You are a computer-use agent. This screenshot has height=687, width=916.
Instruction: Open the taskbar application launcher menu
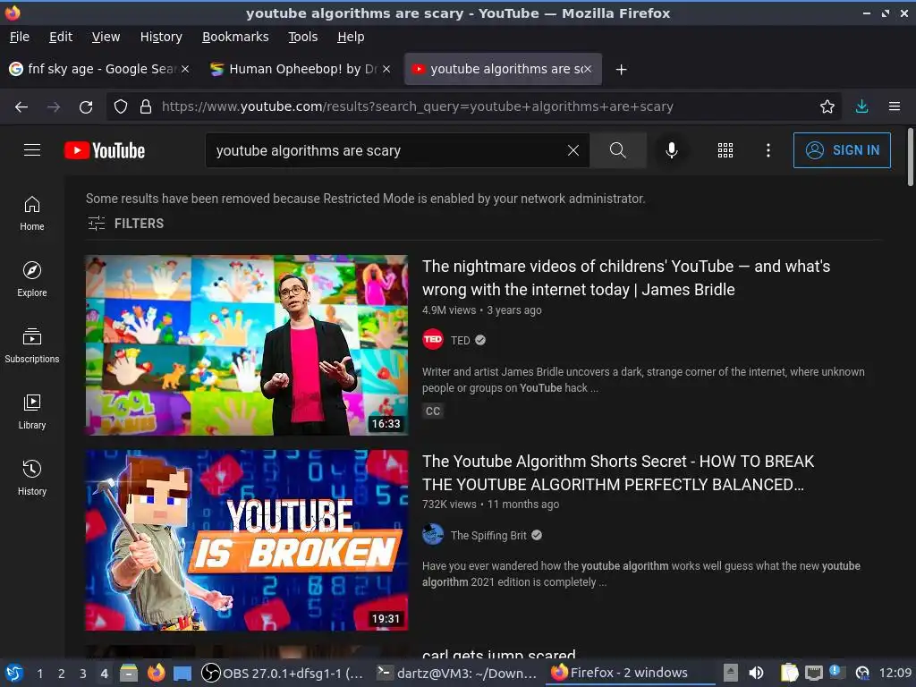(14, 673)
